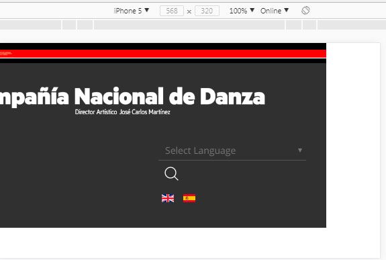Open the 100% zoom dropdown
The height and width of the screenshot is (260, 386).
pyautogui.click(x=242, y=11)
